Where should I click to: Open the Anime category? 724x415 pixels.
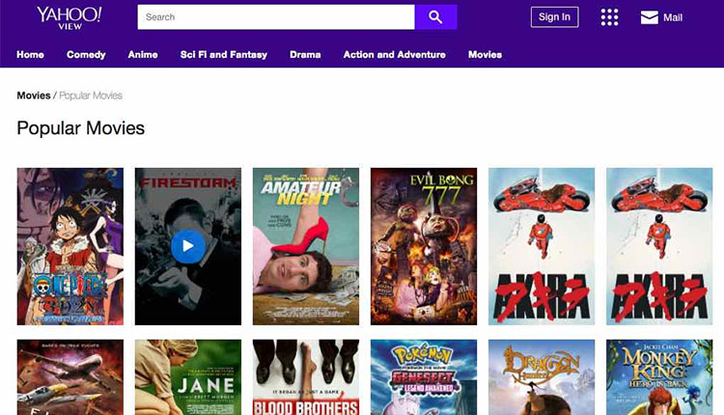tap(143, 54)
